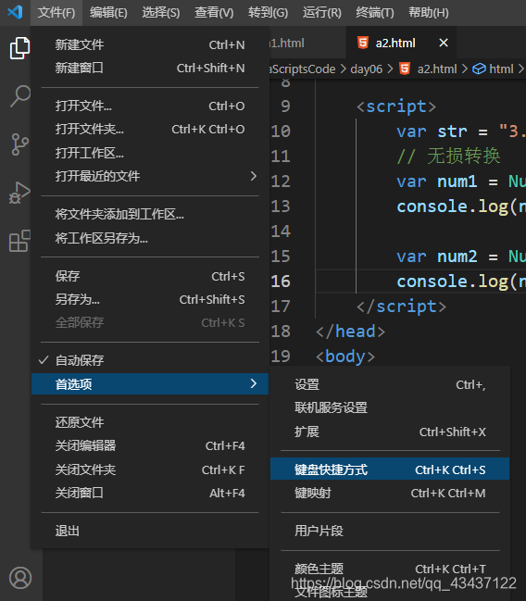Open 设置 in preferences submenu
This screenshot has height=601, width=526.
click(x=390, y=384)
